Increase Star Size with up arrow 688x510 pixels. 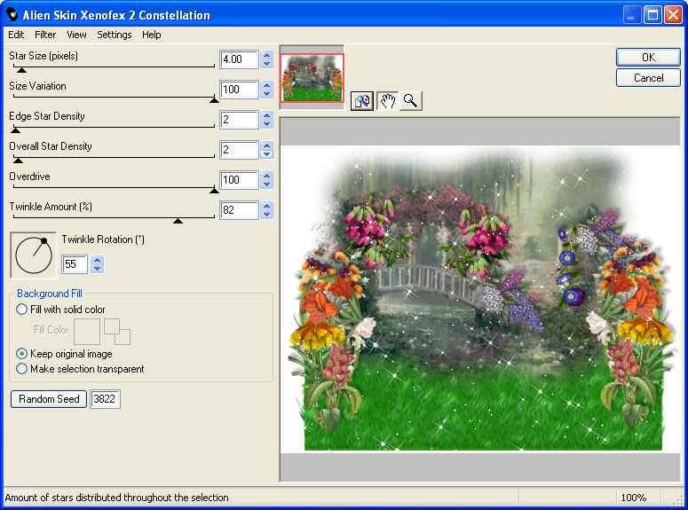click(x=267, y=55)
